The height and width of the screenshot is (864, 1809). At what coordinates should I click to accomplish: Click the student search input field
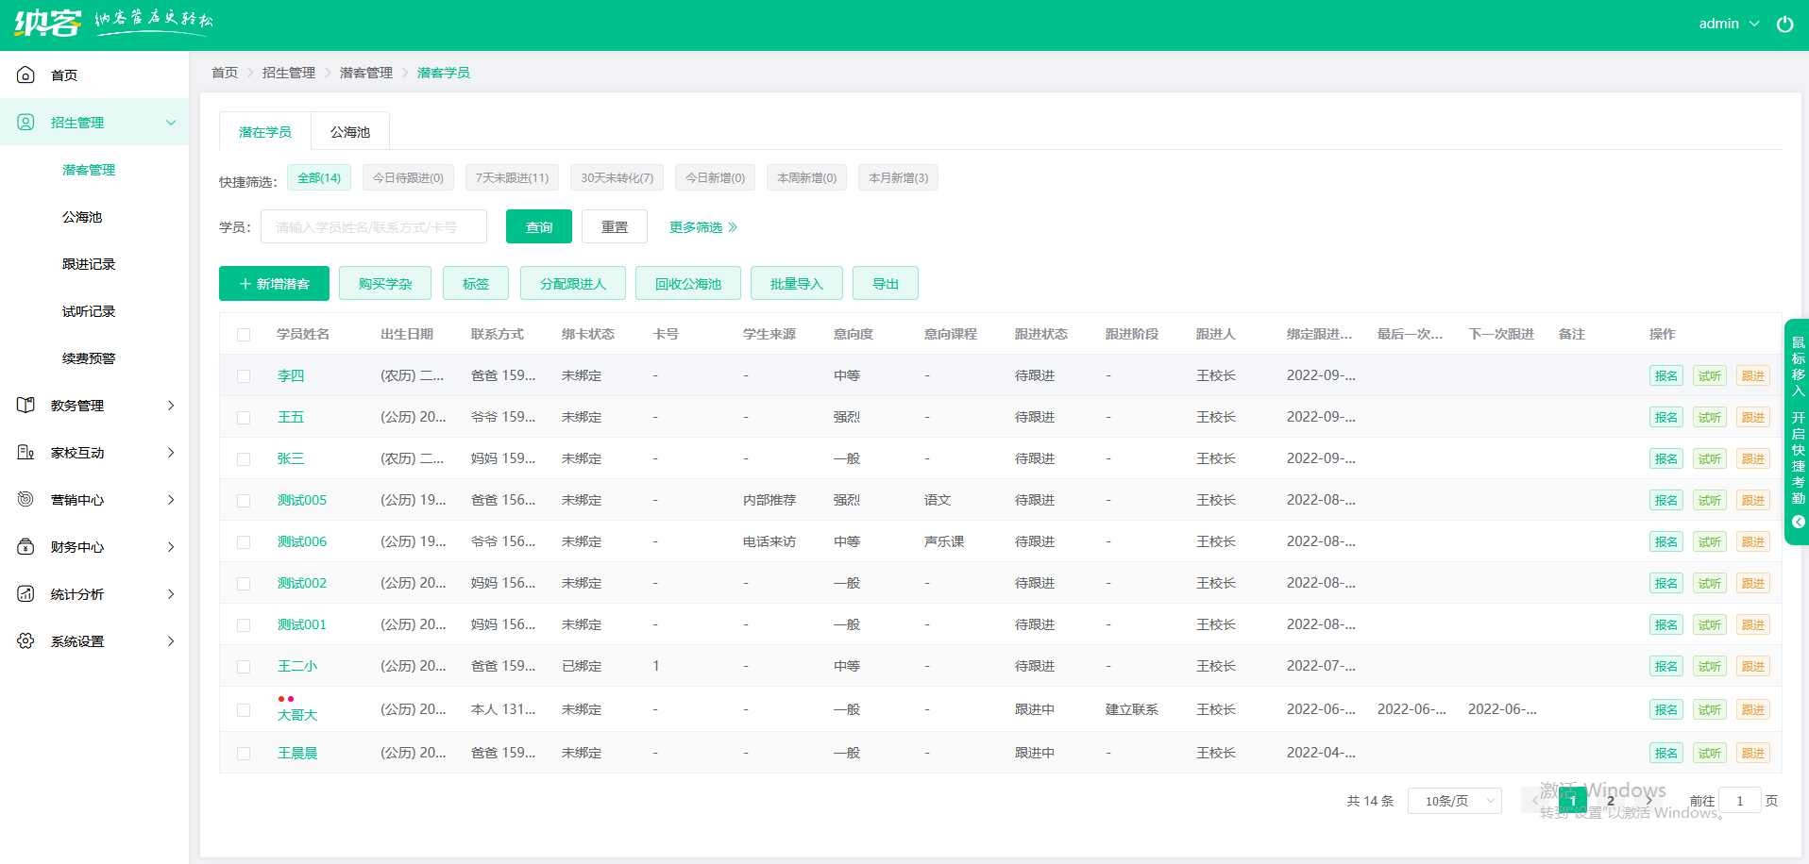click(x=373, y=226)
